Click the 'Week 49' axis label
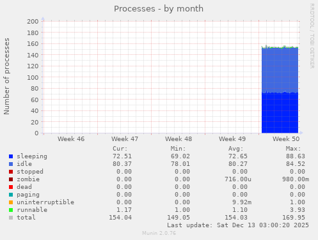This screenshot has height=240, width=318. [232, 139]
